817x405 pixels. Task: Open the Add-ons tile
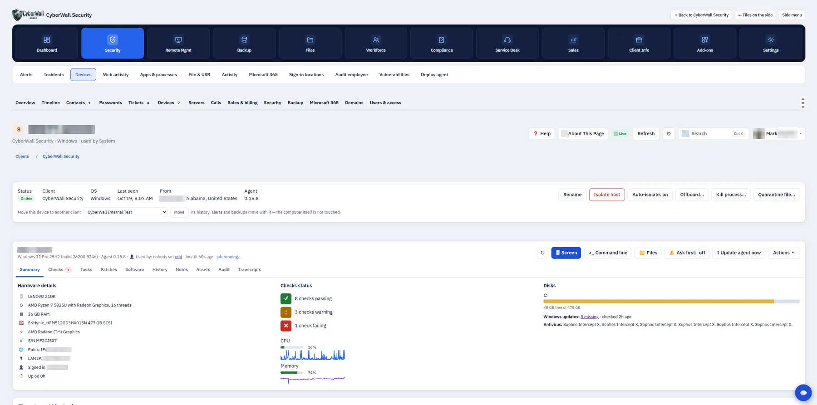[x=705, y=44]
